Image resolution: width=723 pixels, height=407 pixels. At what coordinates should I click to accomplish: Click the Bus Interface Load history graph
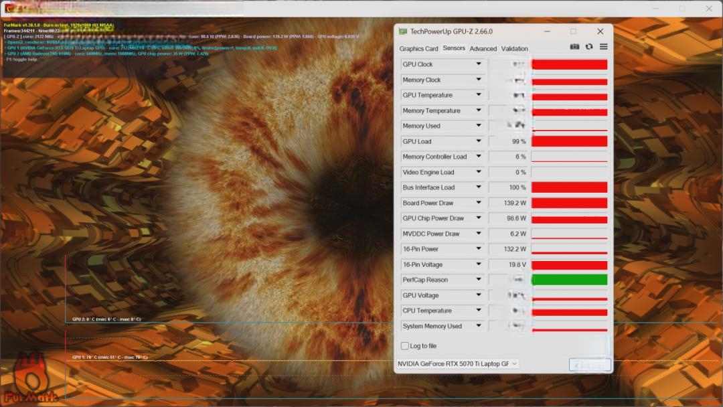pyautogui.click(x=570, y=187)
